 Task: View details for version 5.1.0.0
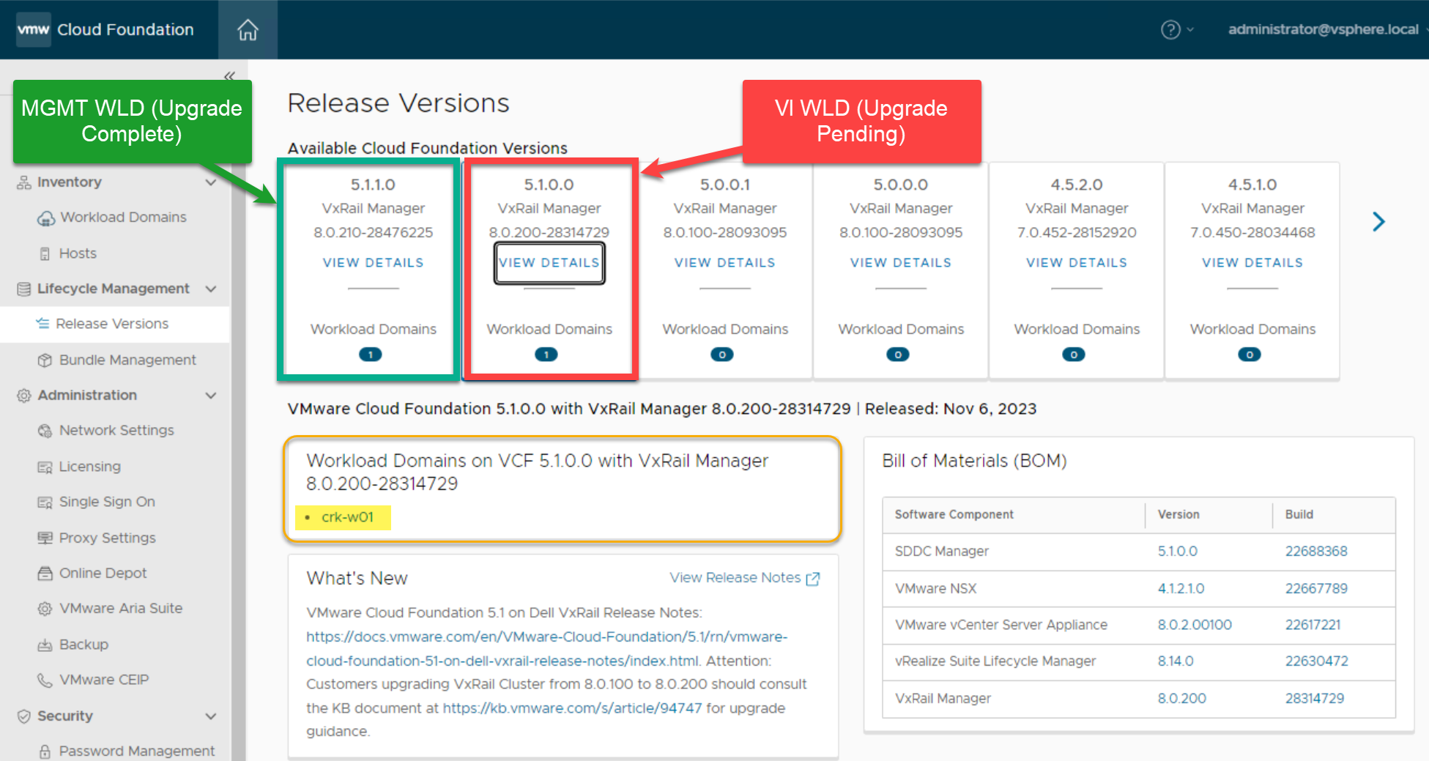(549, 263)
